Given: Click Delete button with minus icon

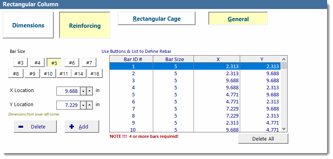Looking at the screenshot, I should tap(35, 126).
